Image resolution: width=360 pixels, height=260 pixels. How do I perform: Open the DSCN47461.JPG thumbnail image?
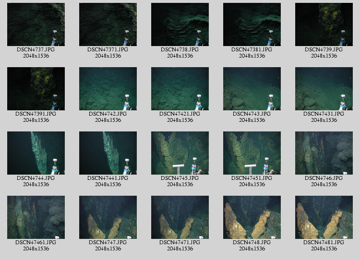[36, 217]
